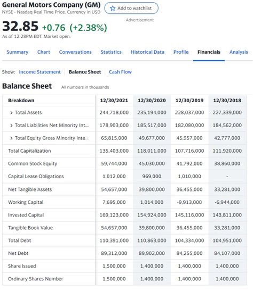Click Working Capital value 7,695,000
This screenshot has width=253, height=291.
pos(114,202)
